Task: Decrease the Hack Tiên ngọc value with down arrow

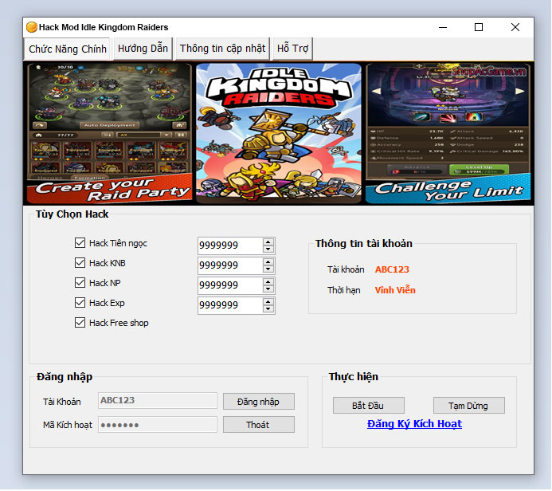Action: (x=268, y=249)
